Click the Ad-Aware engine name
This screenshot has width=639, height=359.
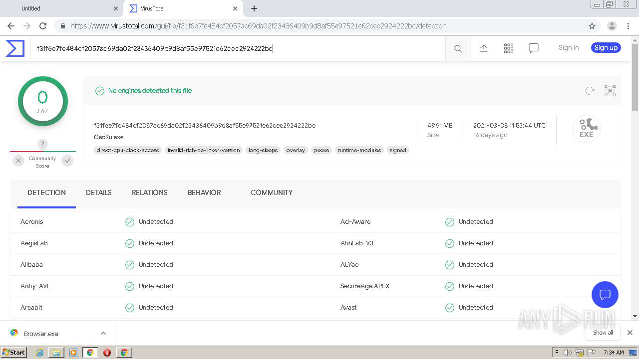point(355,222)
